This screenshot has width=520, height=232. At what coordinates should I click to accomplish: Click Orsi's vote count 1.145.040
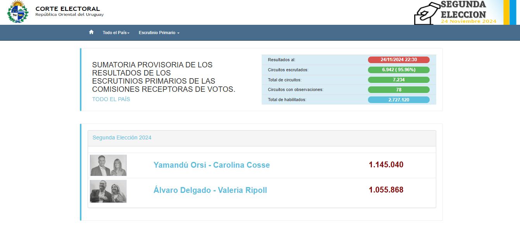(x=386, y=165)
